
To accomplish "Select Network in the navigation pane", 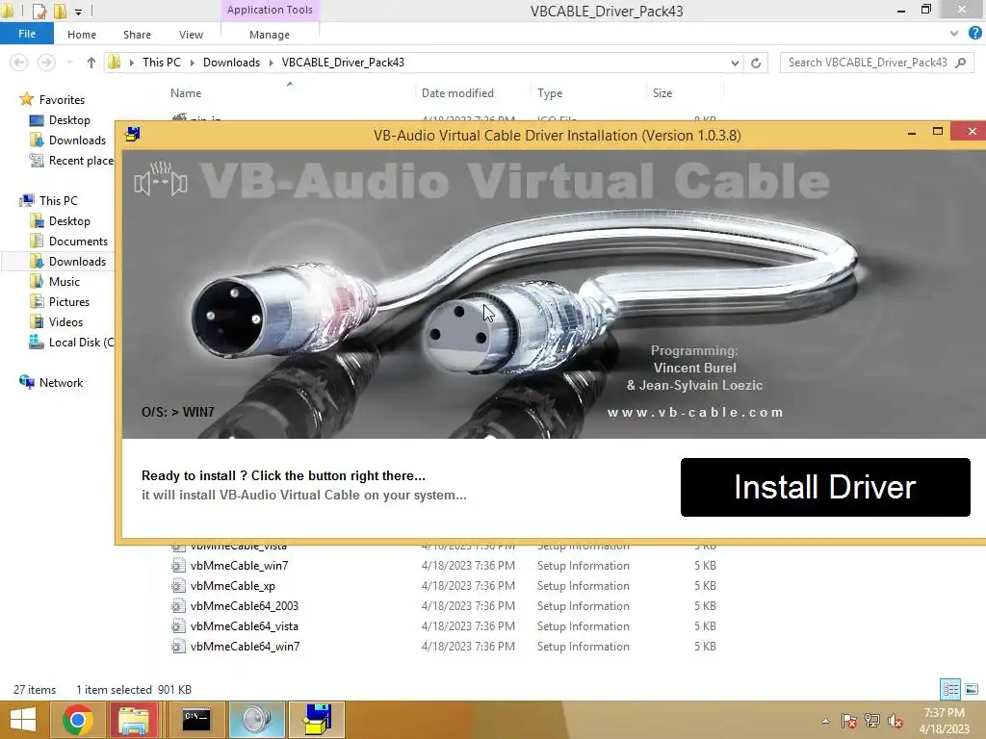I will [61, 383].
